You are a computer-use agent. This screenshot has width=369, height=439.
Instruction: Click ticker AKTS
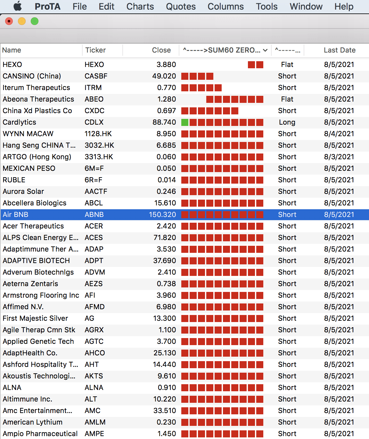coord(94,376)
